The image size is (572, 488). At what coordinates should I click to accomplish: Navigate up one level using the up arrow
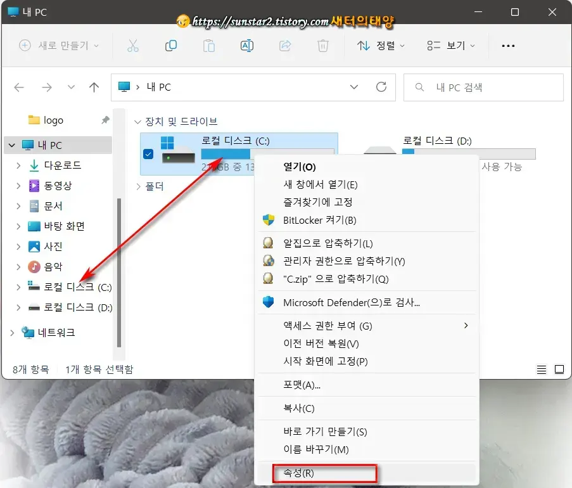coord(94,87)
